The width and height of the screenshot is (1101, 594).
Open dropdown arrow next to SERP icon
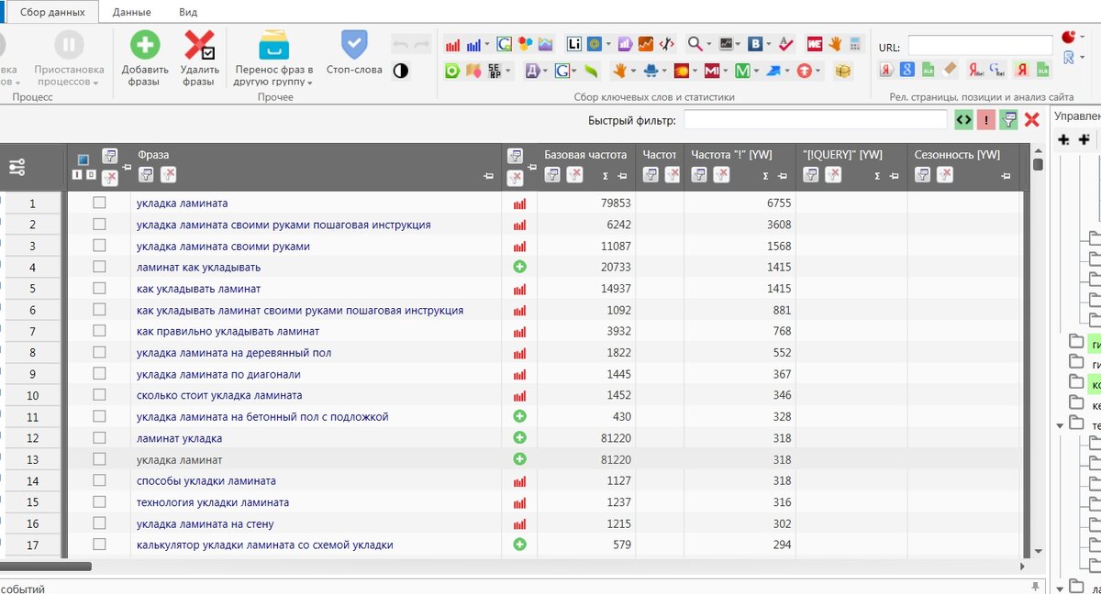click(x=508, y=71)
